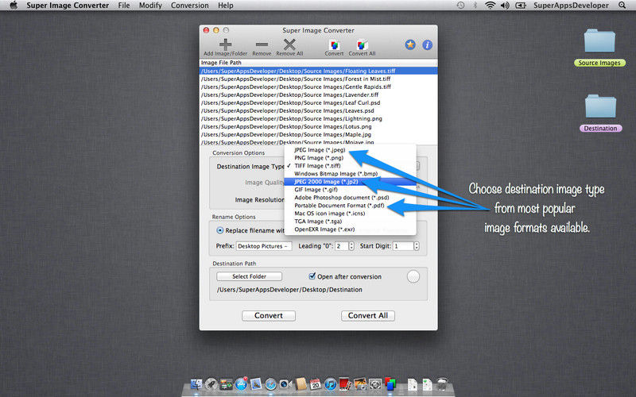This screenshot has width=636, height=397.
Task: Click the Convert All toolbar icon
Action: (x=362, y=45)
